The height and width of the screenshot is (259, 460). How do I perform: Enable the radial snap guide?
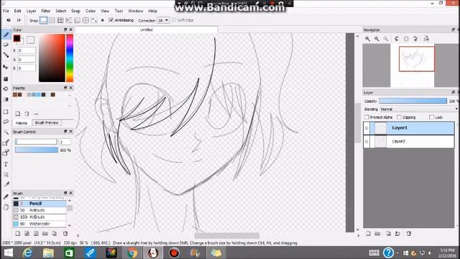pyautogui.click(x=77, y=20)
